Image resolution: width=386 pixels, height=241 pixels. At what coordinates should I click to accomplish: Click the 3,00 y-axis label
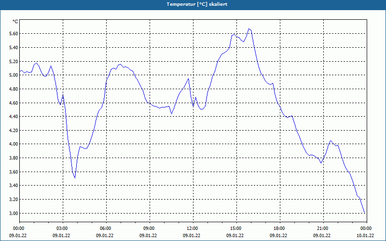pyautogui.click(x=14, y=213)
